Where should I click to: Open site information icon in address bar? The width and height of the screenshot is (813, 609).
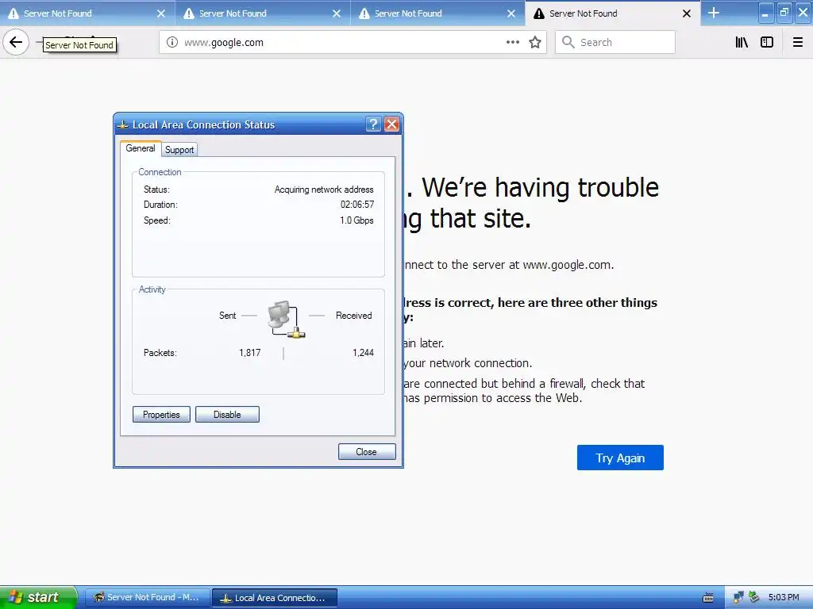pos(171,43)
